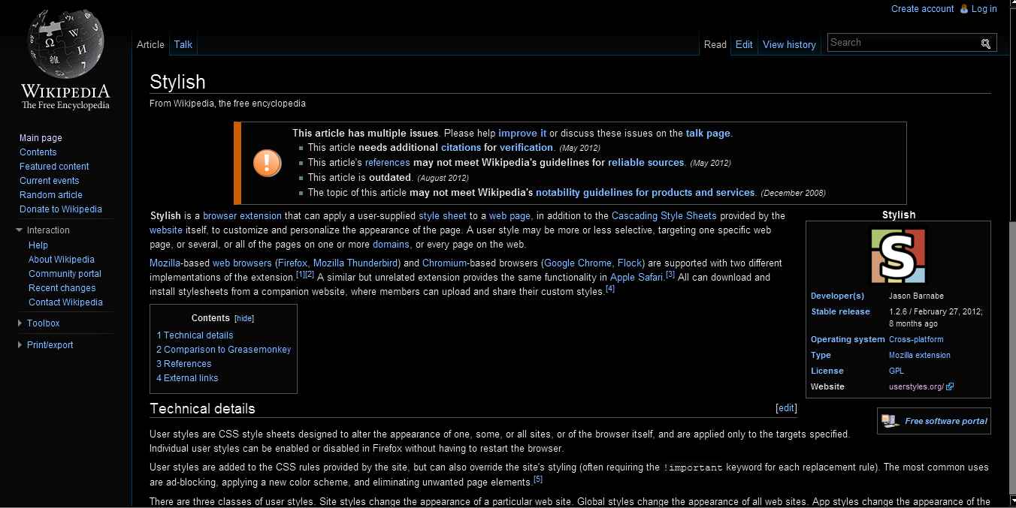Click the Stylish extension logo image
This screenshot has width=1016, height=508.
click(x=898, y=257)
